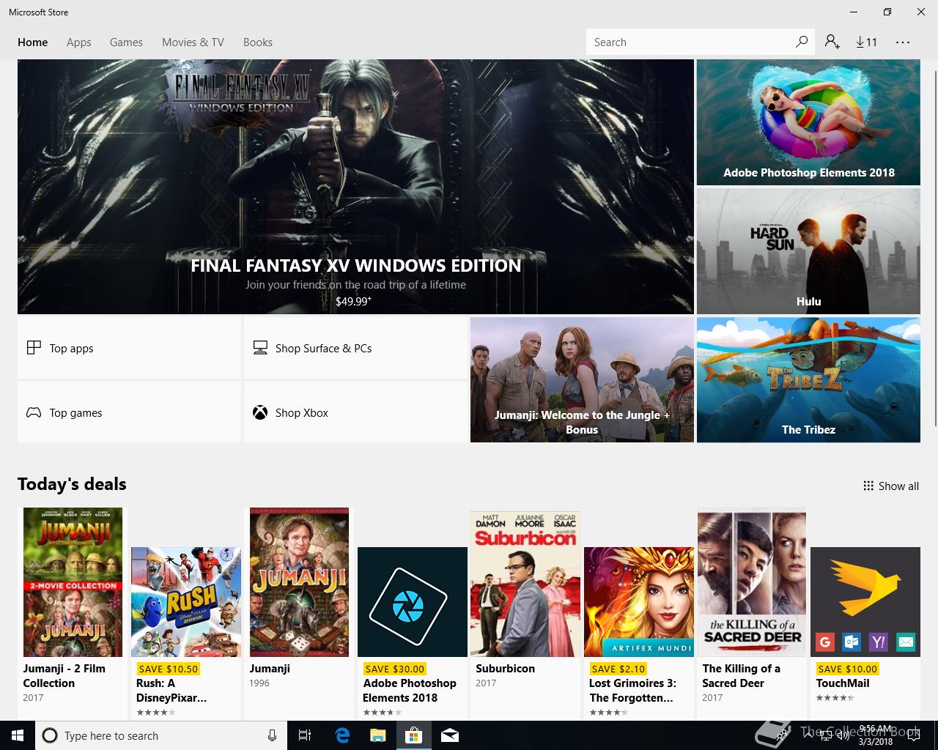Switch to the Books tab
The image size is (938, 750).
coord(258,42)
